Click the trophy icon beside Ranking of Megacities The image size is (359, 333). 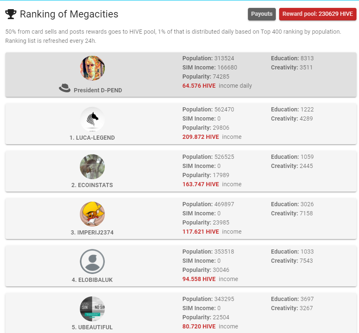[x=11, y=14]
